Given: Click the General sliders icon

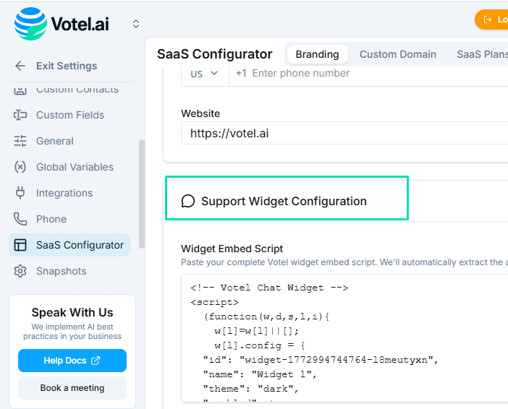Looking at the screenshot, I should (20, 141).
